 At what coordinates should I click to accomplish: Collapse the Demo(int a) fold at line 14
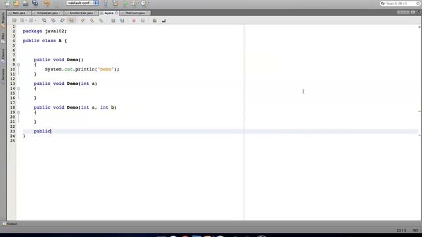[18, 88]
